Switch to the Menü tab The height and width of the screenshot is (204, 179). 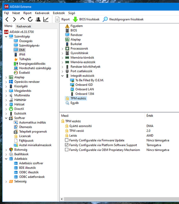[8, 26]
